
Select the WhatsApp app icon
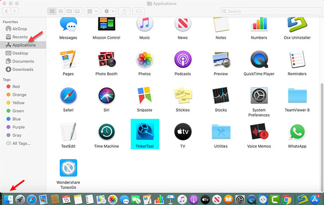[297, 132]
